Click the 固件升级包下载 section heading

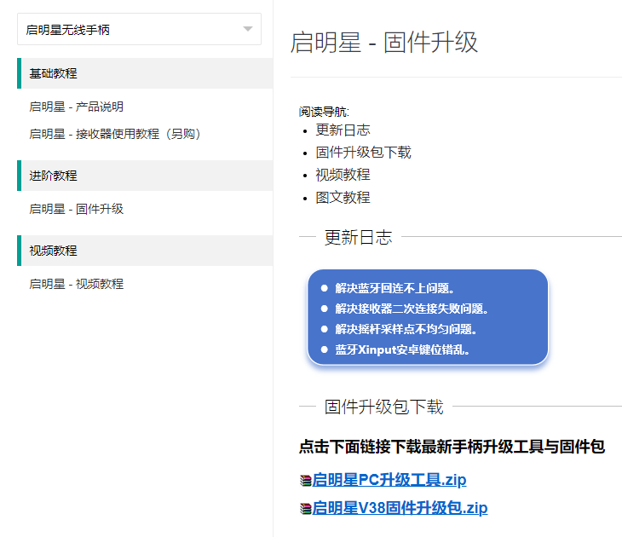tap(383, 407)
